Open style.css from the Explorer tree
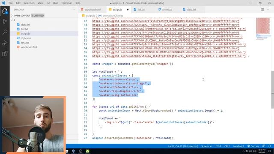The width and height of the screenshot is (274, 154). pyautogui.click(x=26, y=38)
